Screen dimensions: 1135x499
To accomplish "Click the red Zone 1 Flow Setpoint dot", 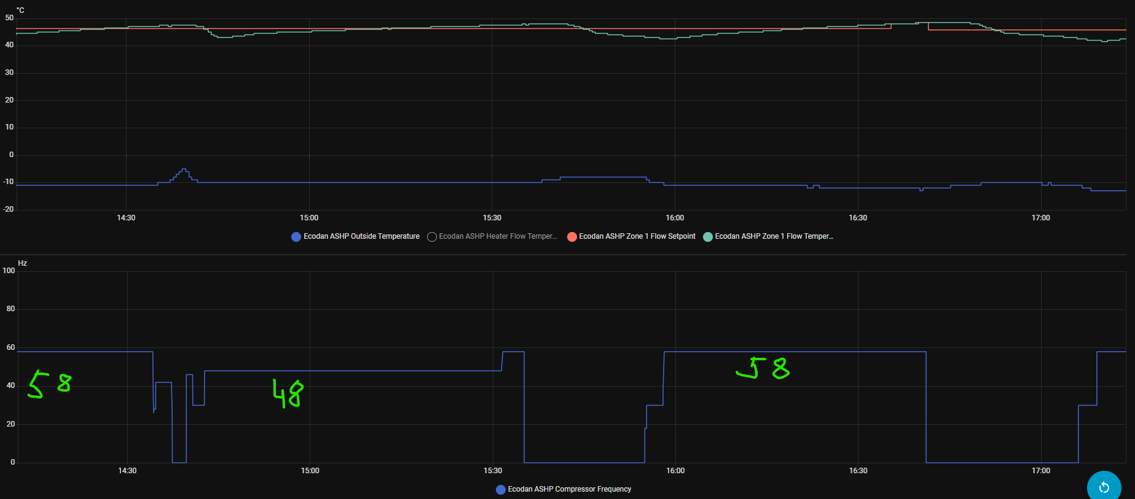I will tap(572, 237).
